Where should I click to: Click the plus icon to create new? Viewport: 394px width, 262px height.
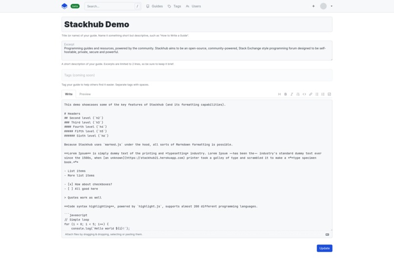[313, 6]
